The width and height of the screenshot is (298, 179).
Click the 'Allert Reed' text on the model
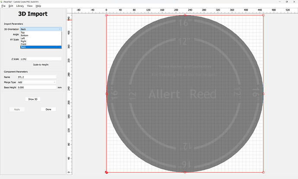(182, 94)
